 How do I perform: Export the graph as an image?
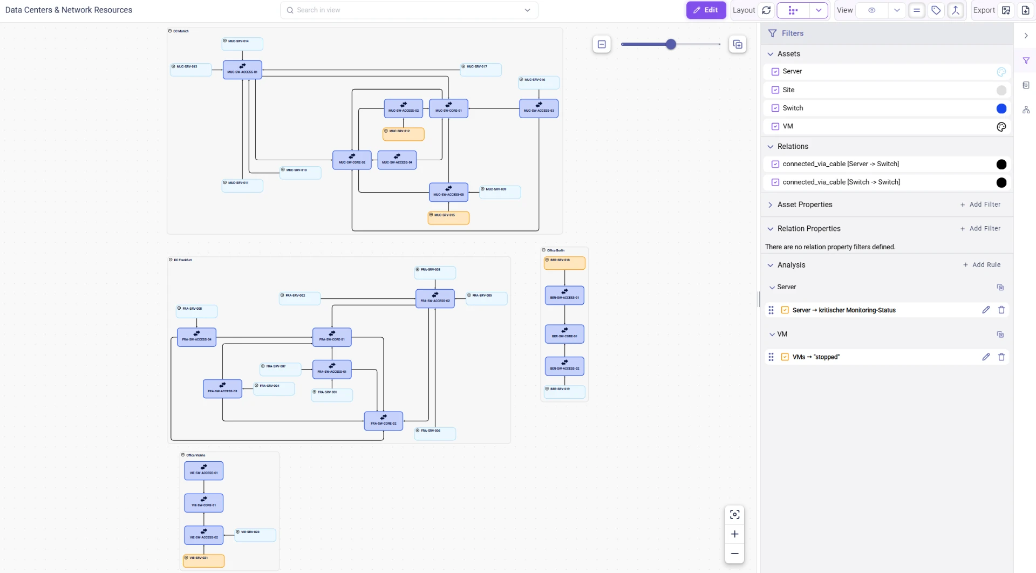1006,10
